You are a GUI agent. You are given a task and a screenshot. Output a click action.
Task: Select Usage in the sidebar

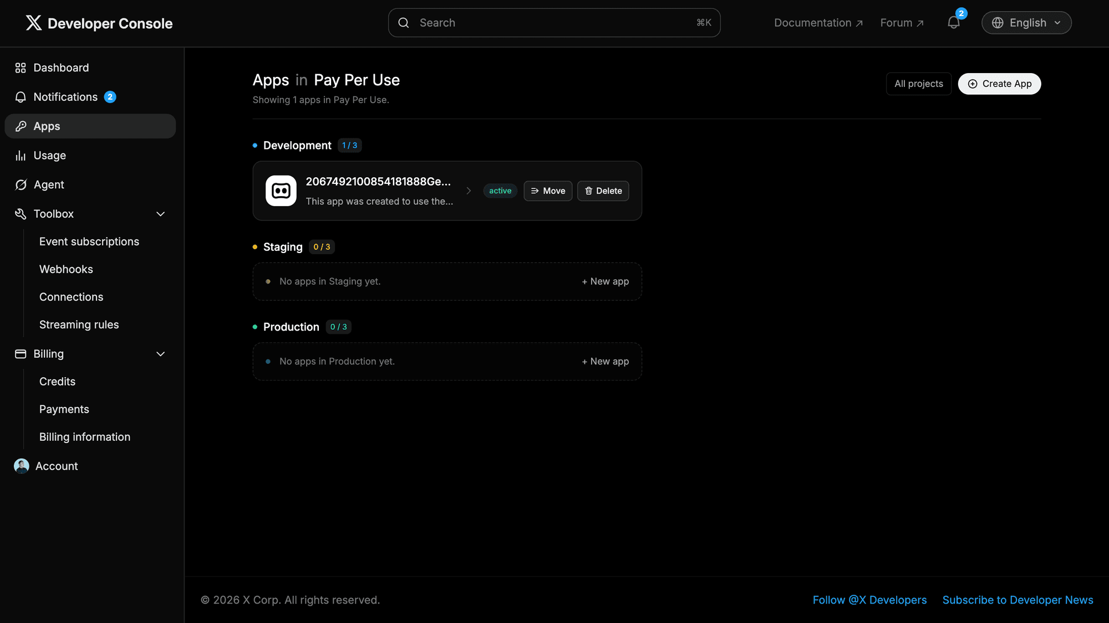90,156
